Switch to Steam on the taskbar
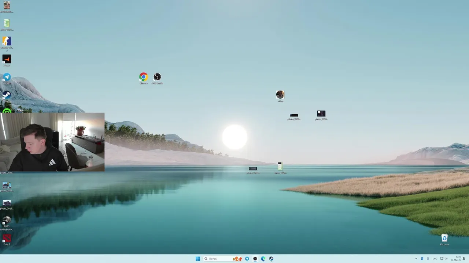469x263 pixels. (271, 259)
